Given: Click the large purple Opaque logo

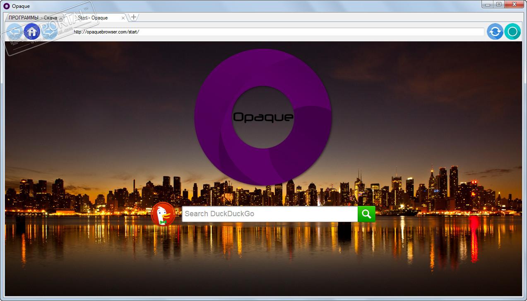Looking at the screenshot, I should (263, 117).
